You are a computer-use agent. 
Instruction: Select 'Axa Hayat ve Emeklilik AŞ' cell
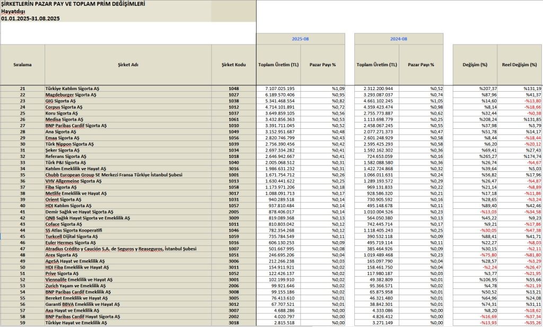[128, 311]
